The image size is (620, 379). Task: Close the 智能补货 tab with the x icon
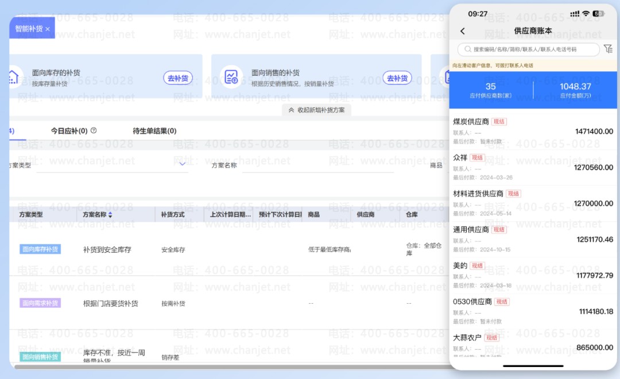(48, 29)
